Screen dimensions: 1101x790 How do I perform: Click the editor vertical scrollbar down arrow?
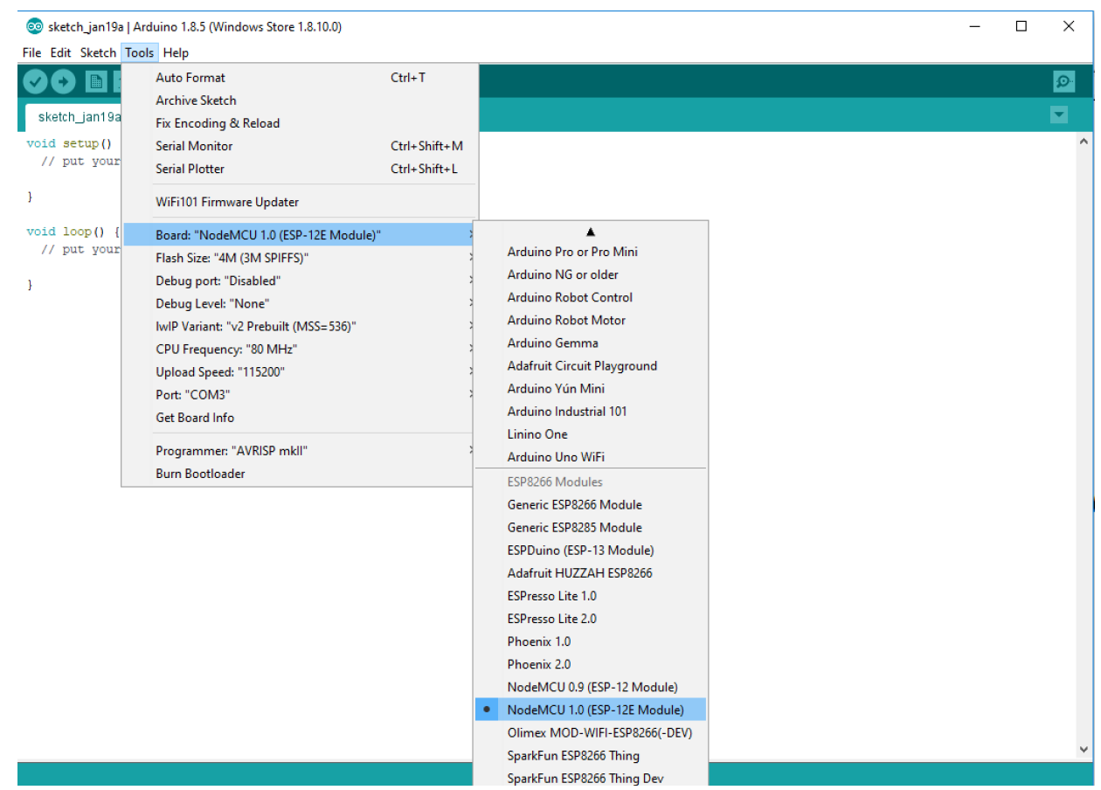[x=1084, y=750]
